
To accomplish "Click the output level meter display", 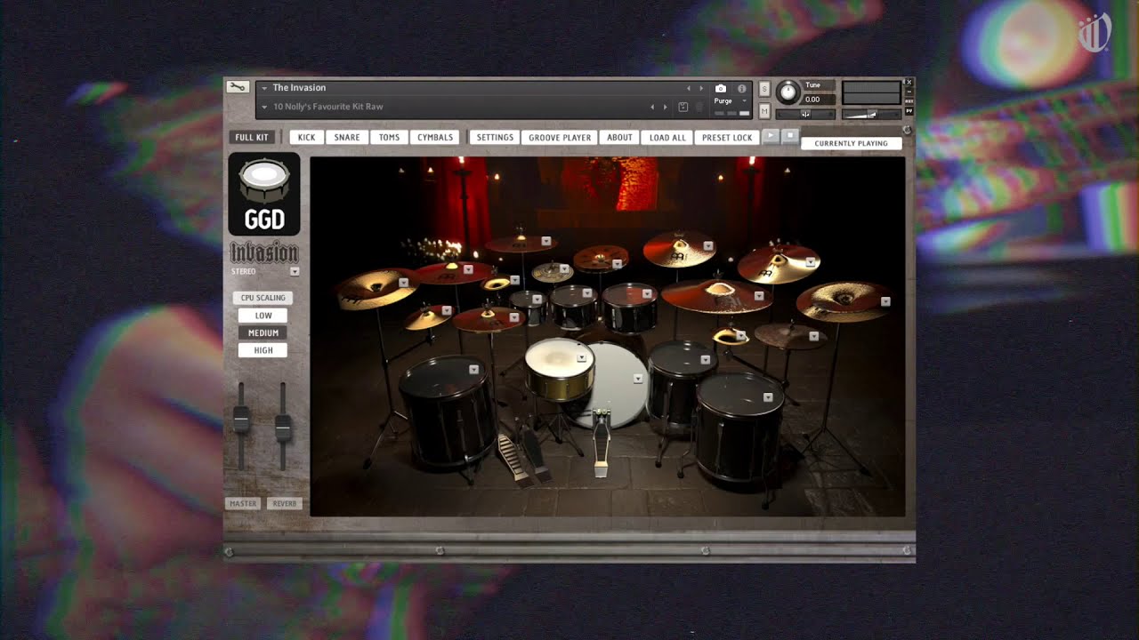I will tap(871, 92).
